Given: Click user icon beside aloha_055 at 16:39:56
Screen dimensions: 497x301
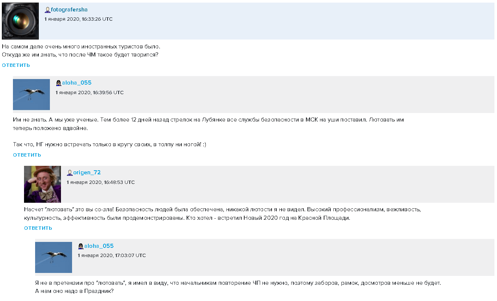Looking at the screenshot, I should 58,83.
